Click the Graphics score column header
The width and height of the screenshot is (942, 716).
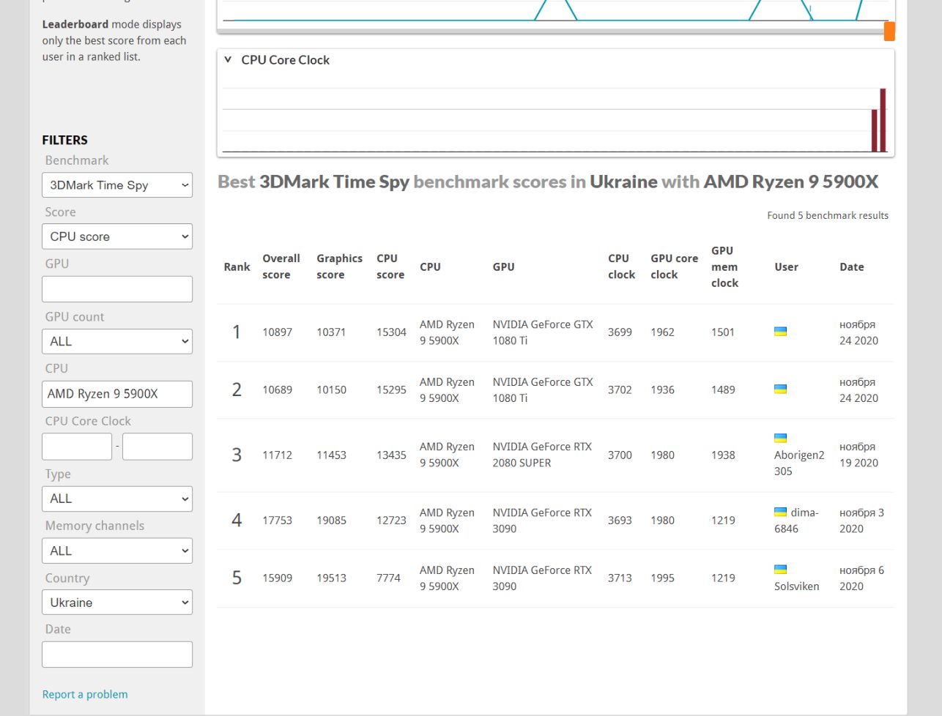(339, 266)
